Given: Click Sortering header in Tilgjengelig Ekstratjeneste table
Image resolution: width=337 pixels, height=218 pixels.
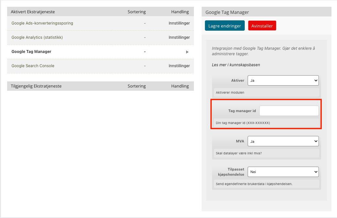Looking at the screenshot, I should [x=137, y=86].
